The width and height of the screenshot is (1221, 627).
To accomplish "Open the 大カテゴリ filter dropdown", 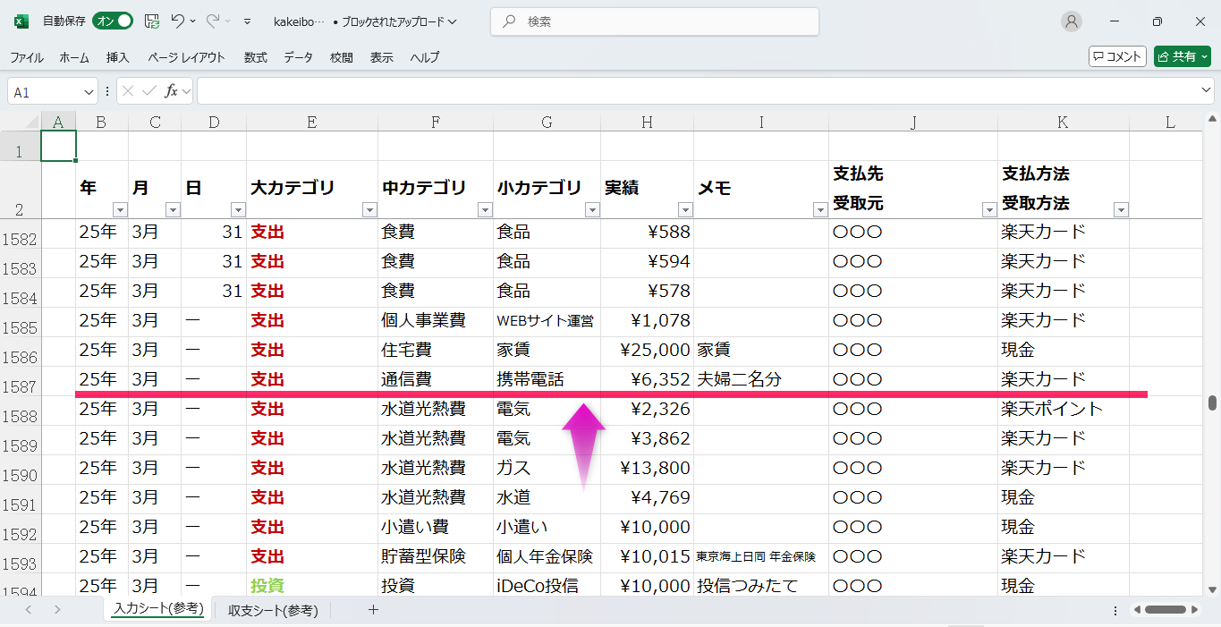I will coord(369,210).
